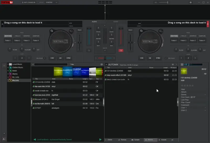This screenshot has width=210, height=143.
Task: Click Match button on deck A
Action: pyautogui.click(x=80, y=30)
